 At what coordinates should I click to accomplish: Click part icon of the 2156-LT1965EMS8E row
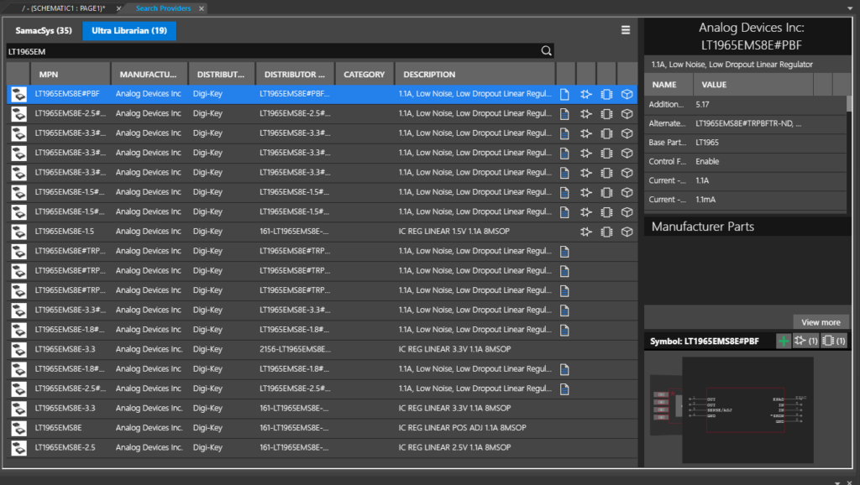tap(18, 350)
